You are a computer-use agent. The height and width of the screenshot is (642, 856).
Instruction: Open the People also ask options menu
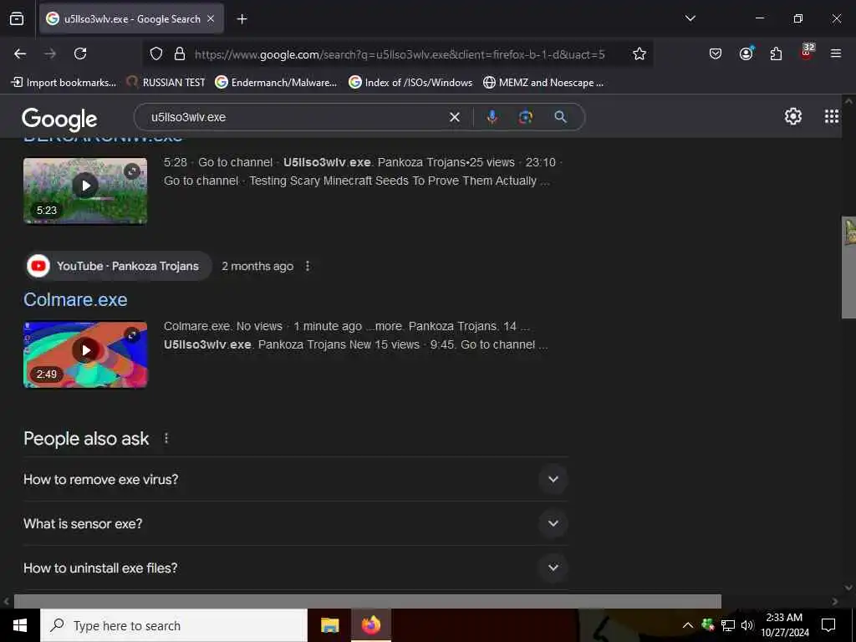coord(166,438)
